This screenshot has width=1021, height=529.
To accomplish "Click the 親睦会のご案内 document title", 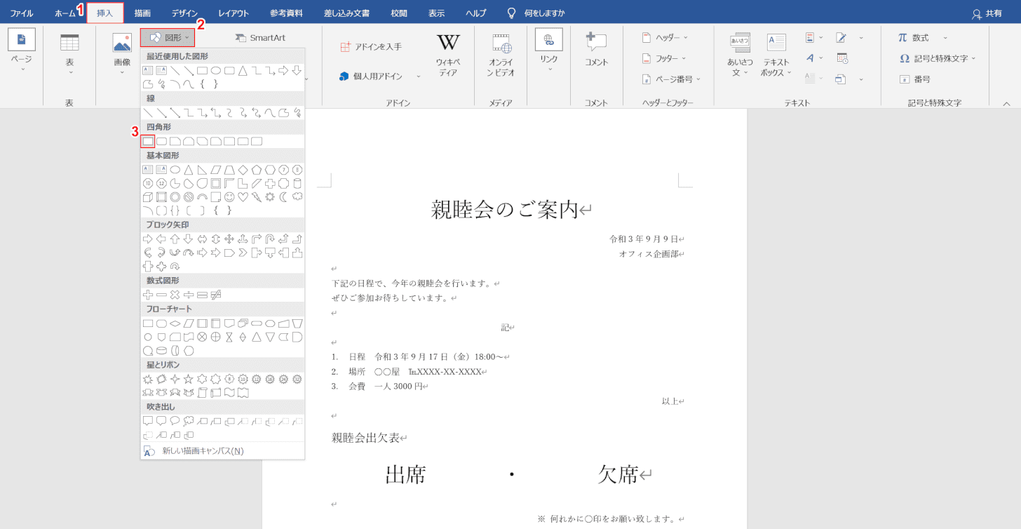I will pyautogui.click(x=504, y=210).
